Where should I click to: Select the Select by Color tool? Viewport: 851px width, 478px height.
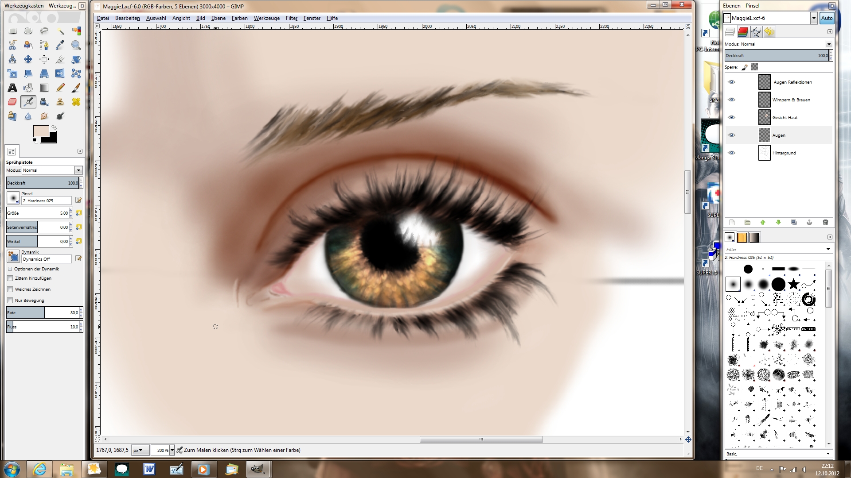point(76,31)
